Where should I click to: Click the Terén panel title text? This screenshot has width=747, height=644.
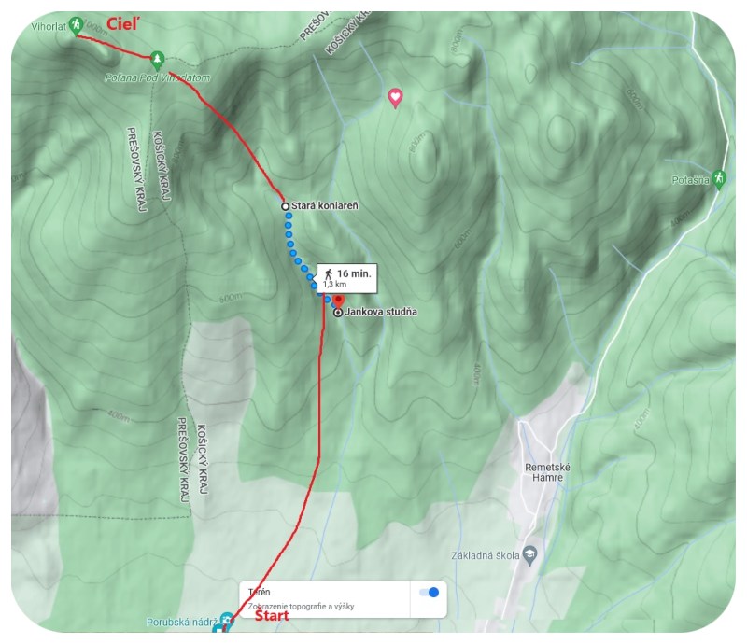pos(260,592)
